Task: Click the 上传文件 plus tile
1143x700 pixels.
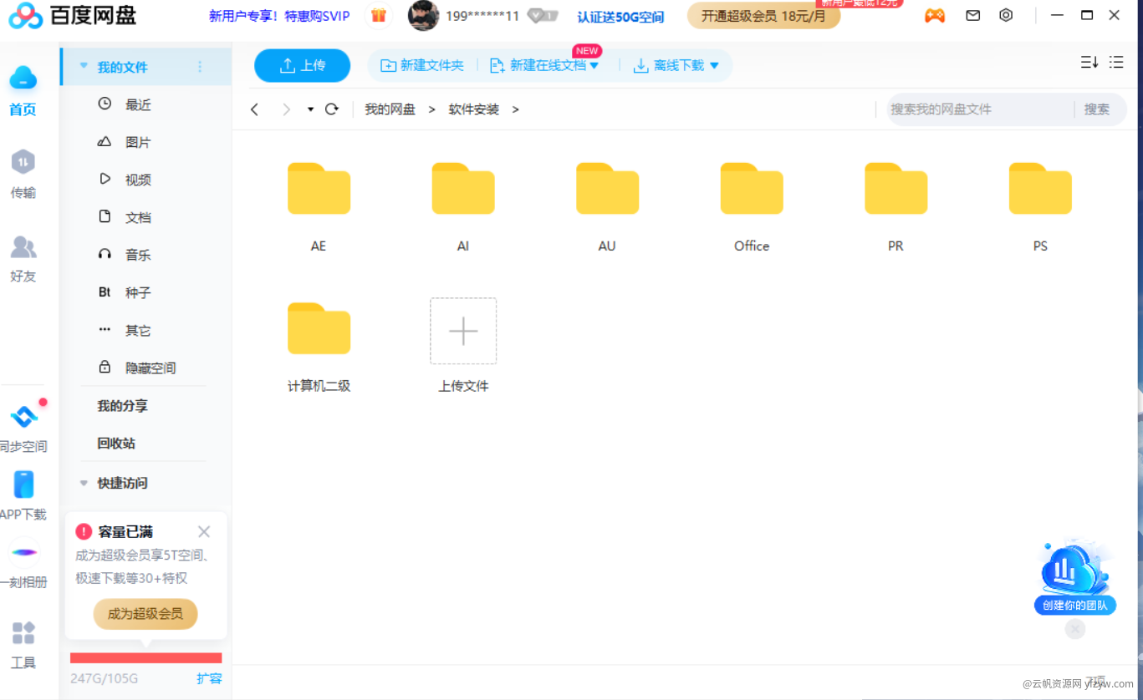Action: point(463,331)
